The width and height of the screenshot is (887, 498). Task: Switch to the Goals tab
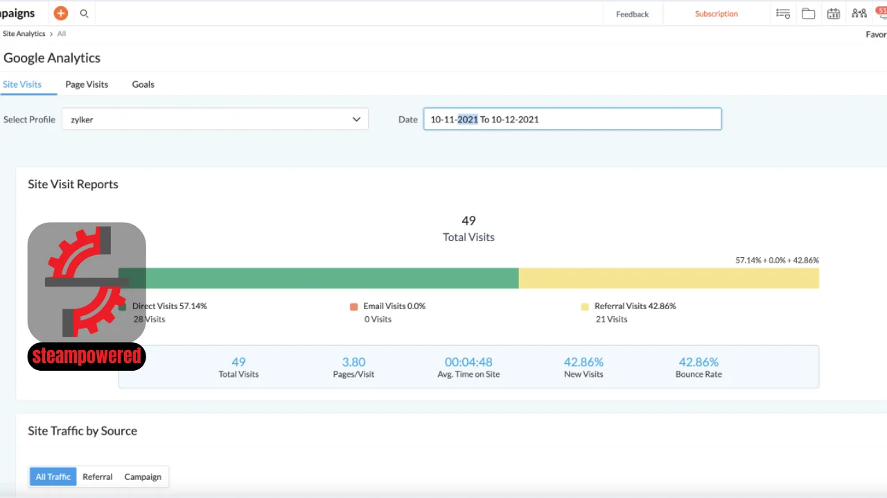(x=143, y=84)
